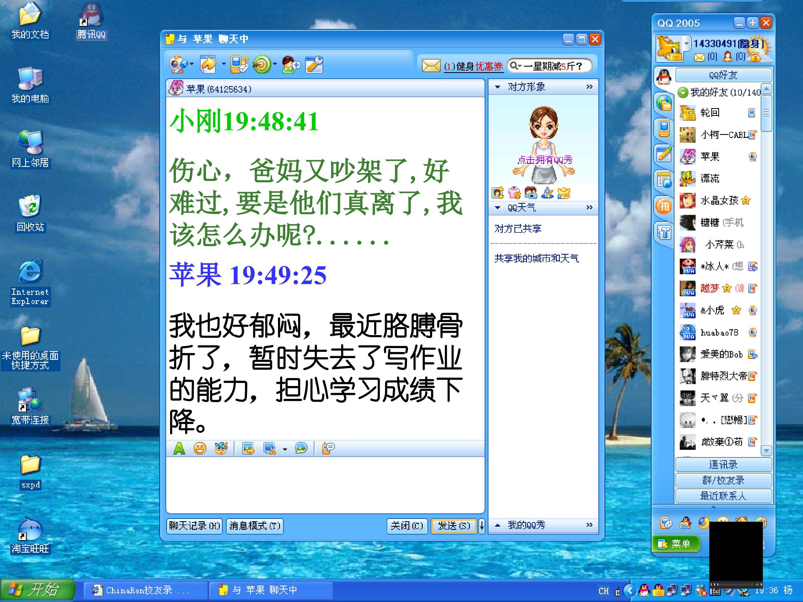Click the browser globe icon in bottom QQ panel
The image size is (803, 602).
coord(704,523)
